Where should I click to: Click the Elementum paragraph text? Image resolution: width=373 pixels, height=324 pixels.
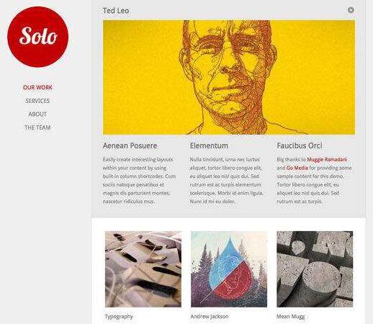tap(227, 180)
